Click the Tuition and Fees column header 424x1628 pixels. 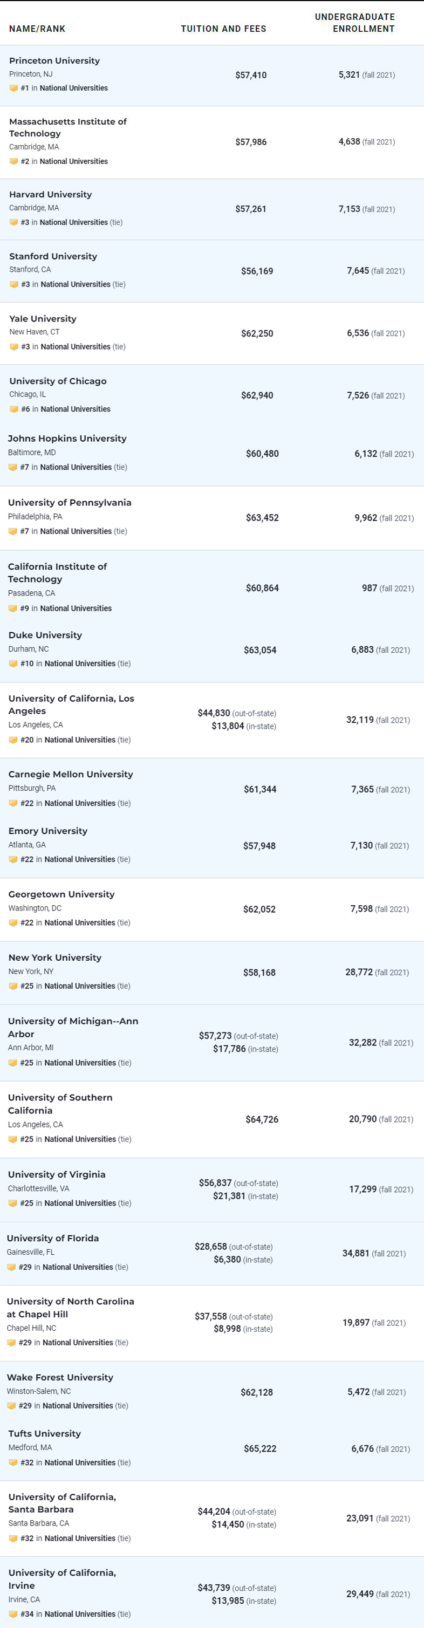click(223, 29)
